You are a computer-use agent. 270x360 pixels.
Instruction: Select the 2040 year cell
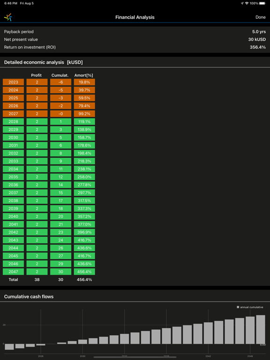click(13, 216)
